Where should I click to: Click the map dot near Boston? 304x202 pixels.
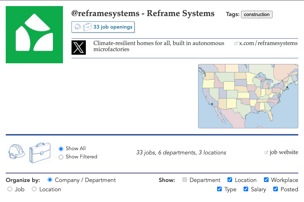(x=287, y=87)
